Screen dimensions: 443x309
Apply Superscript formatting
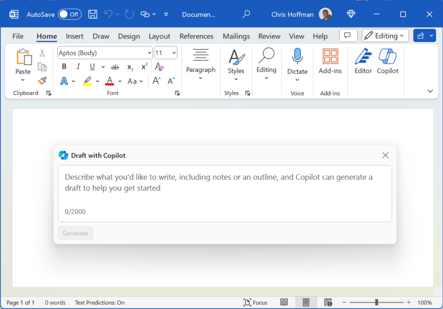click(x=144, y=66)
